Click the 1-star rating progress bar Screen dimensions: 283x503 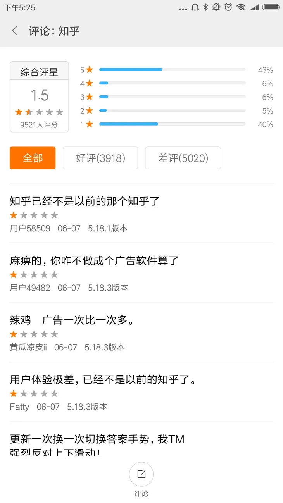click(x=172, y=124)
